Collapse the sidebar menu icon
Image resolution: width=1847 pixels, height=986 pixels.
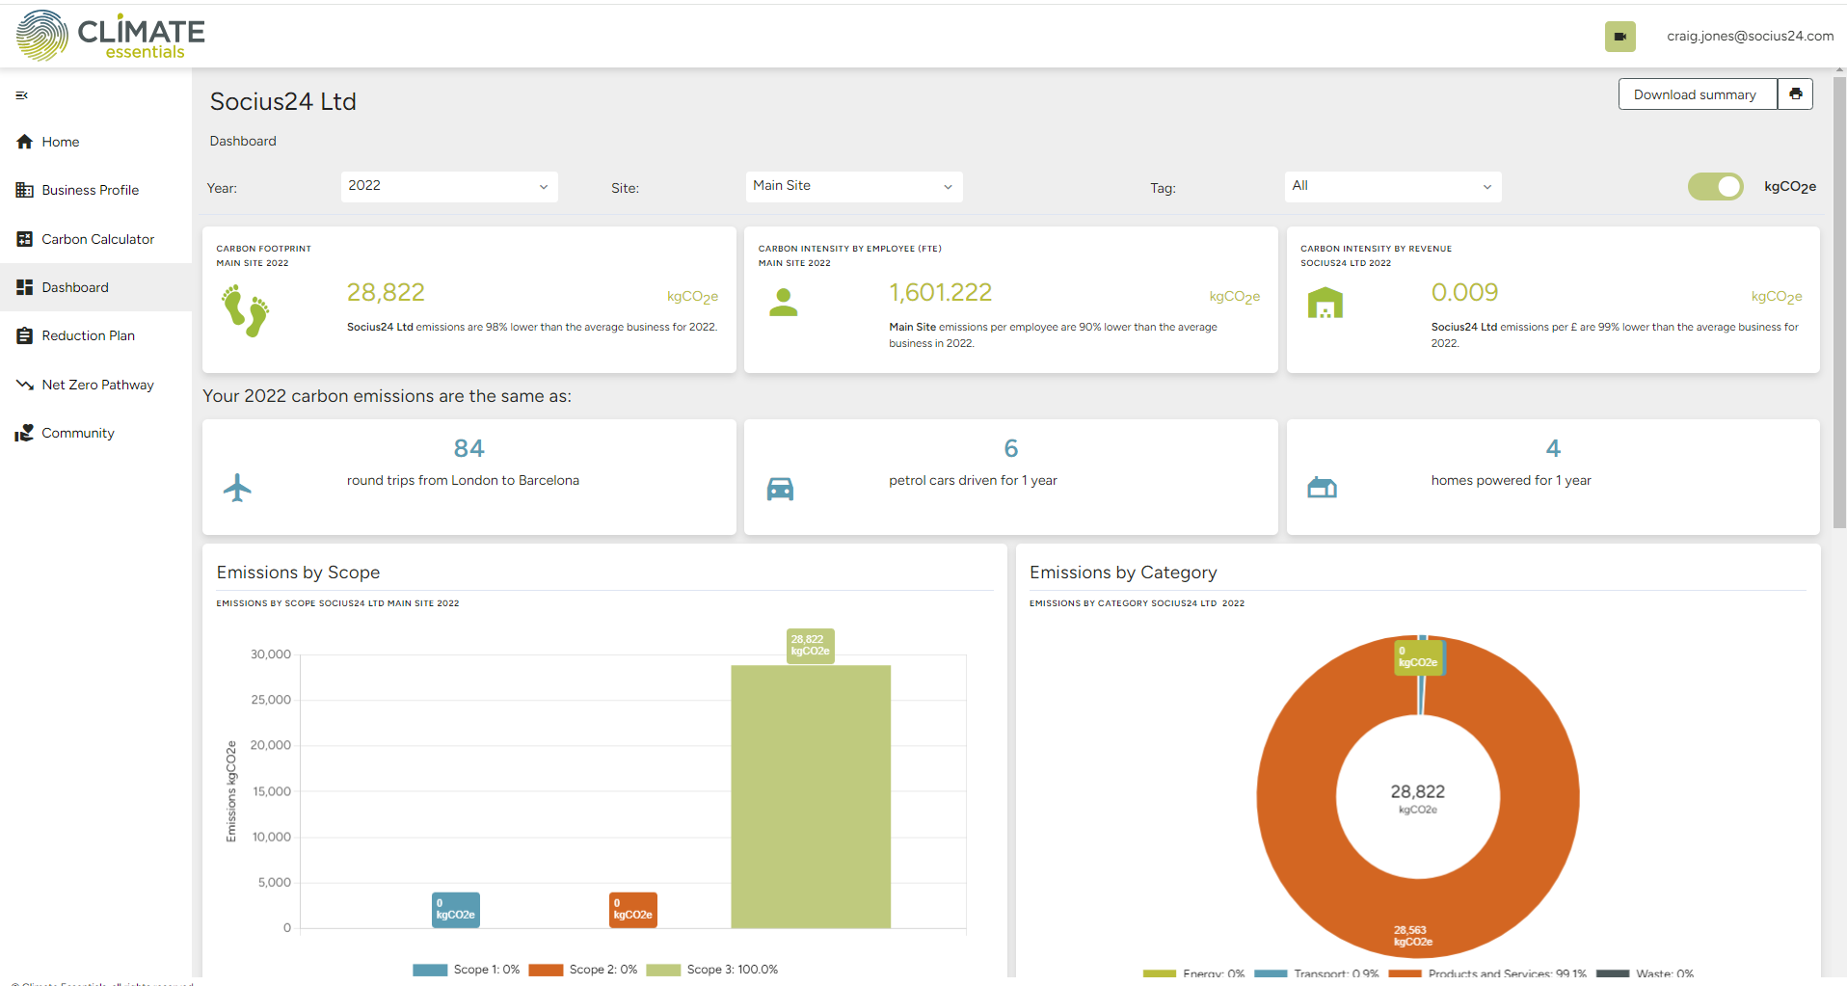(22, 95)
